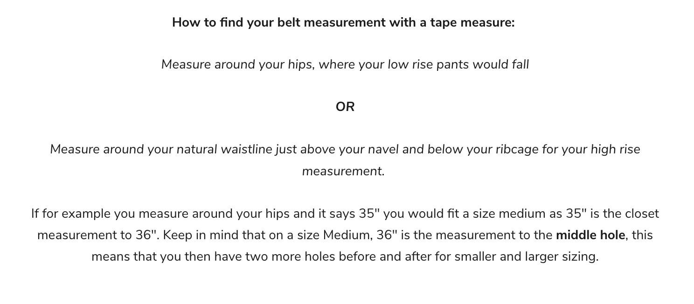Click the bold belt measurement heading
The width and height of the screenshot is (694, 304).
pyautogui.click(x=343, y=22)
